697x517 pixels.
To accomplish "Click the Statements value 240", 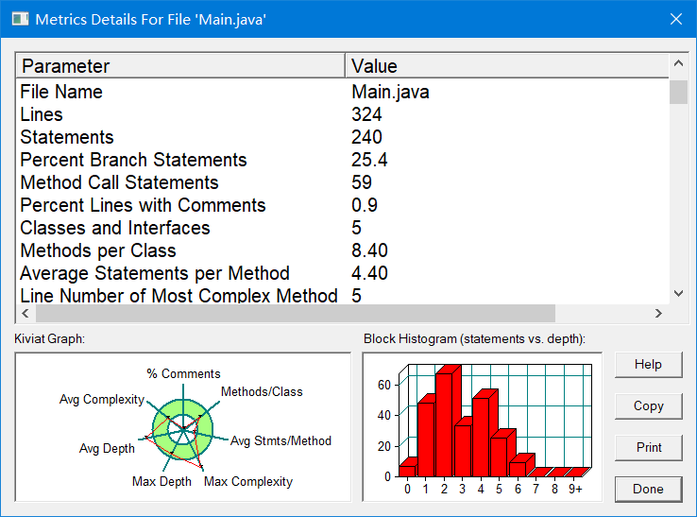I will tap(366, 137).
